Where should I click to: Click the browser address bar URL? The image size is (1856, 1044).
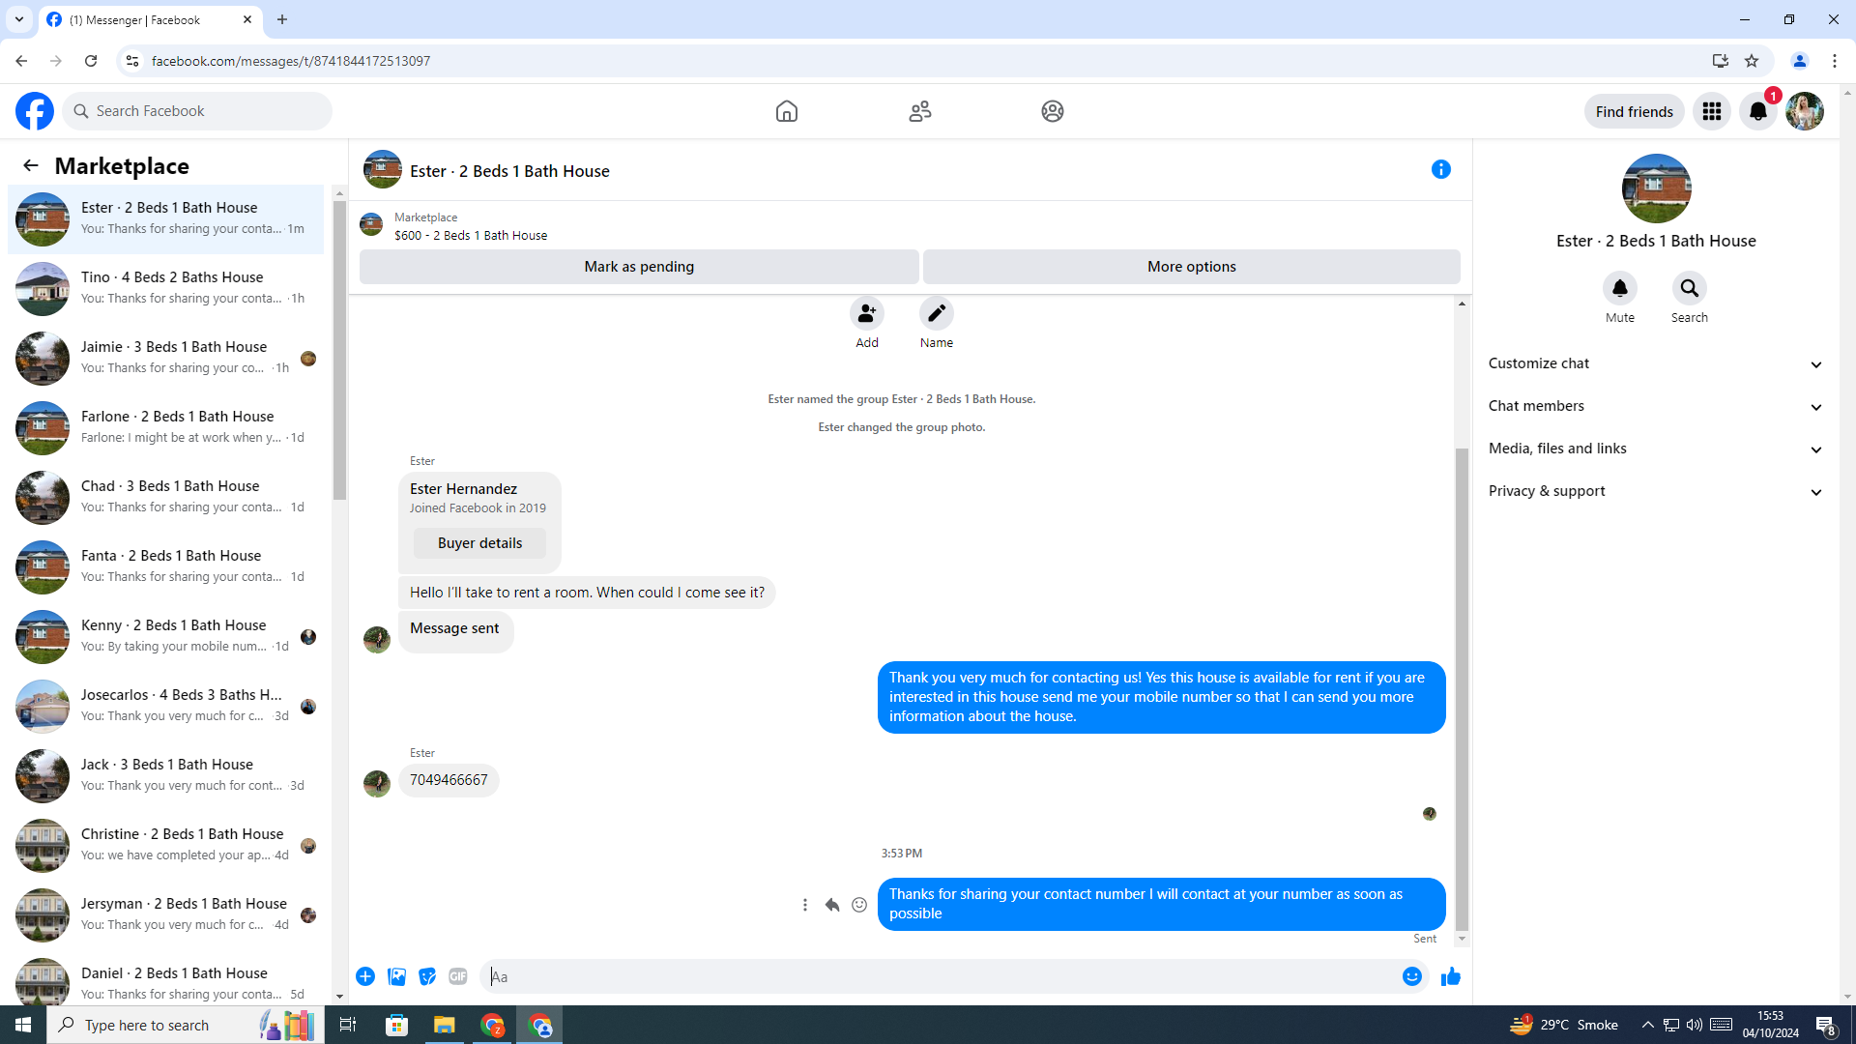tap(291, 61)
